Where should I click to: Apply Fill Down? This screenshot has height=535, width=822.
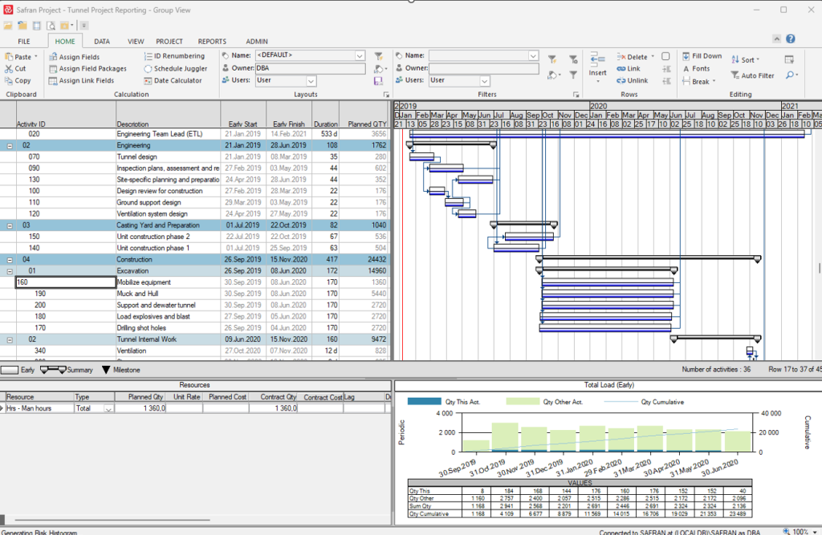pos(702,56)
